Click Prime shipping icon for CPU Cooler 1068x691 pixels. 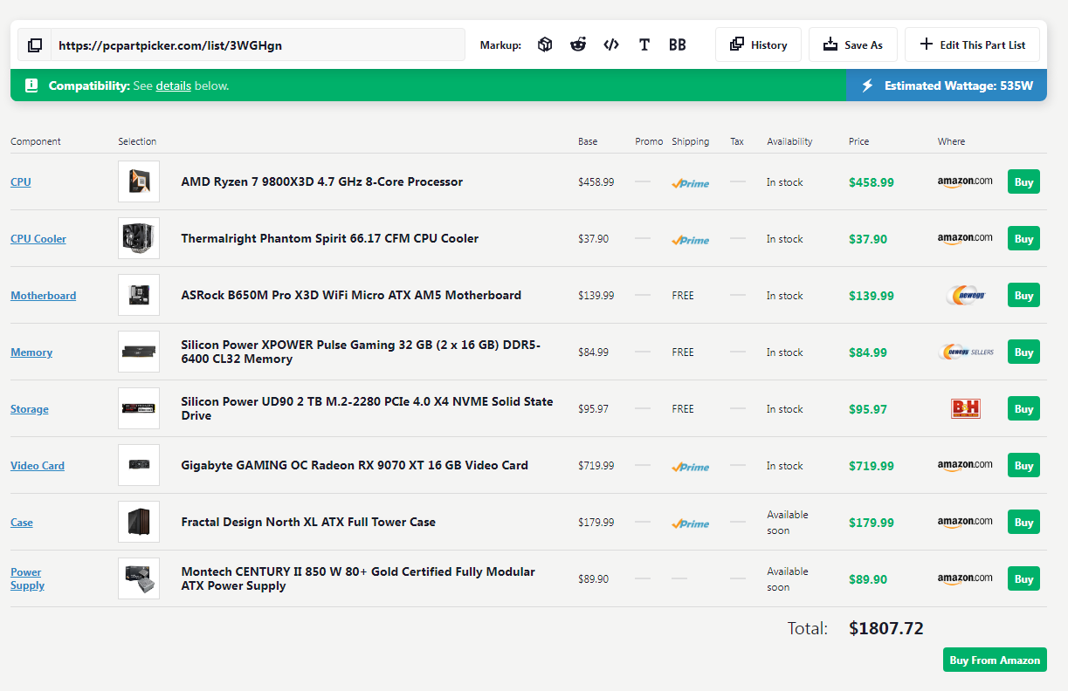[x=690, y=240]
